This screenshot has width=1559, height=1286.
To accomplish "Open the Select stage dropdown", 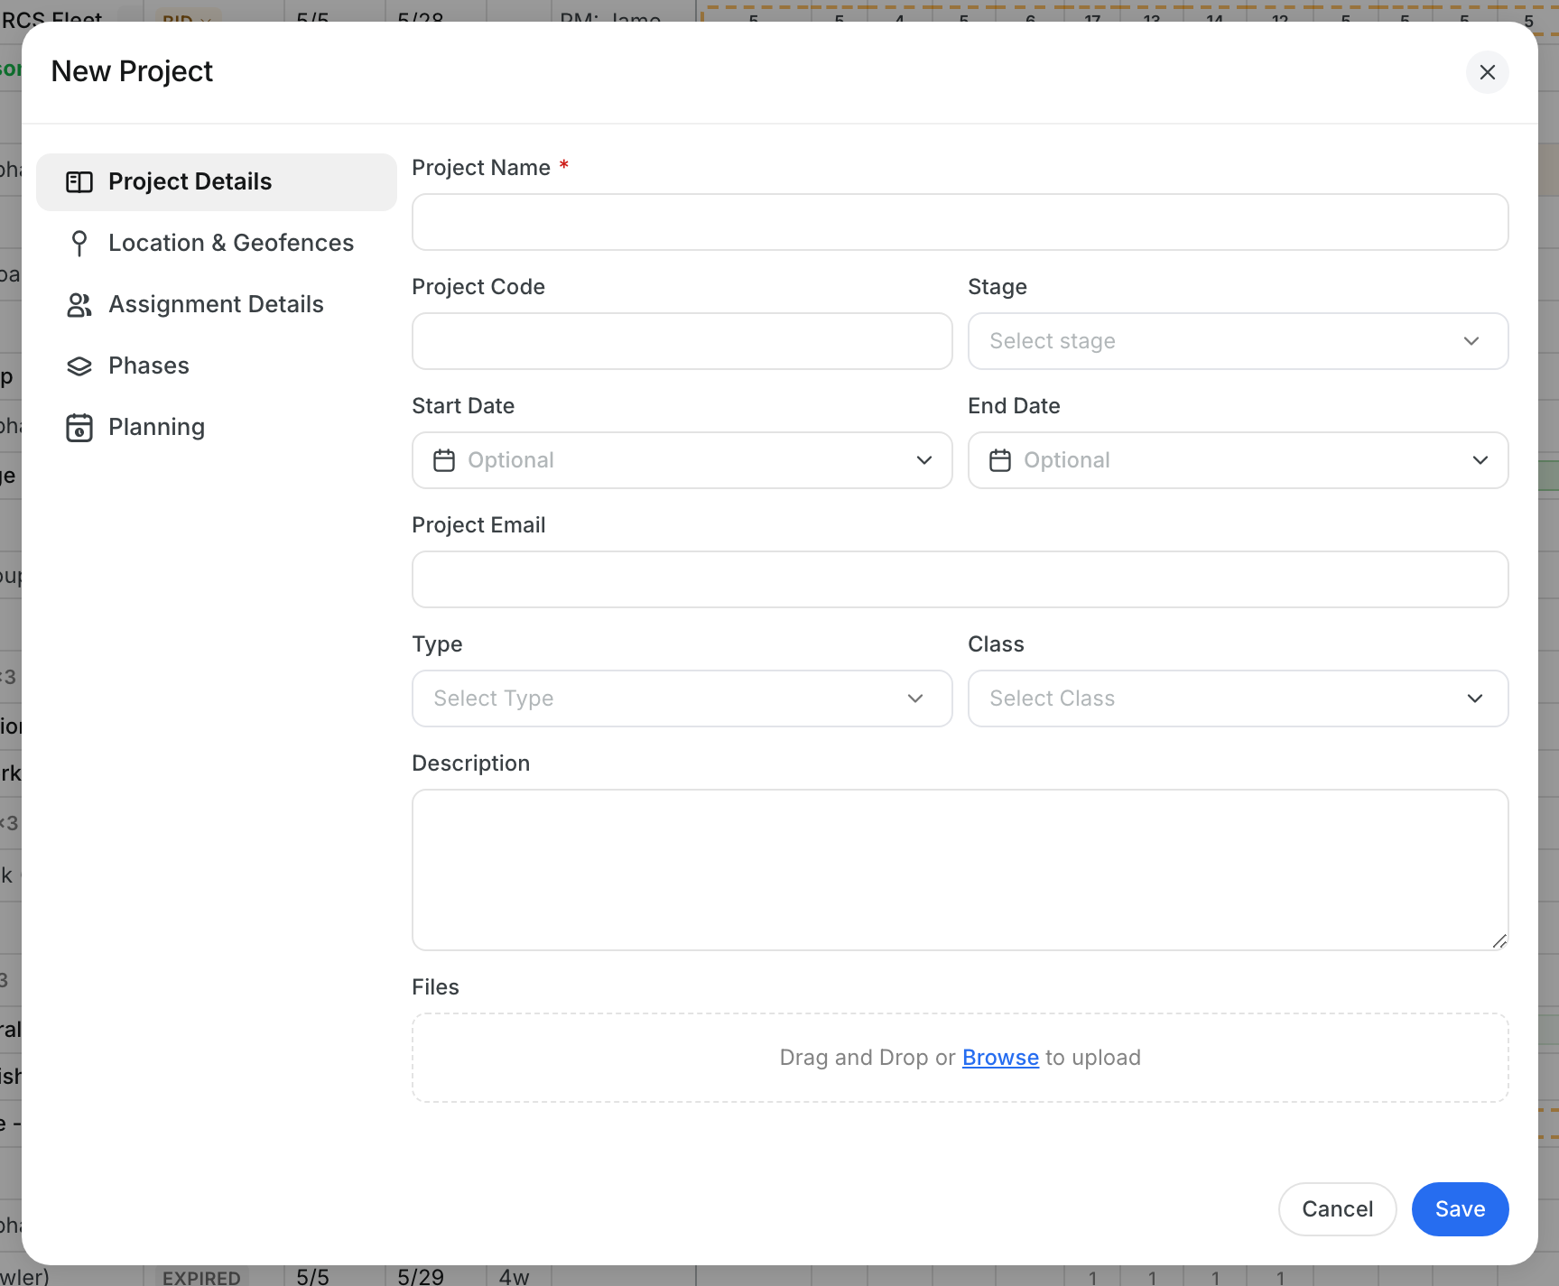I will tap(1238, 341).
